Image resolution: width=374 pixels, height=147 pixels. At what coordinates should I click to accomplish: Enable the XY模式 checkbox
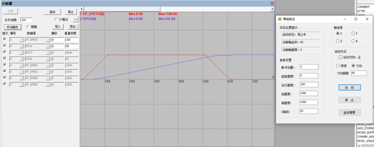point(56,19)
